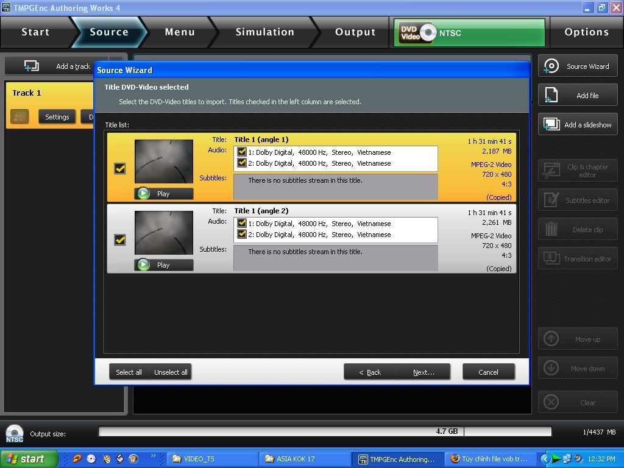Image resolution: width=624 pixels, height=468 pixels.
Task: Open the Clip & chapter editor
Action: click(x=578, y=171)
